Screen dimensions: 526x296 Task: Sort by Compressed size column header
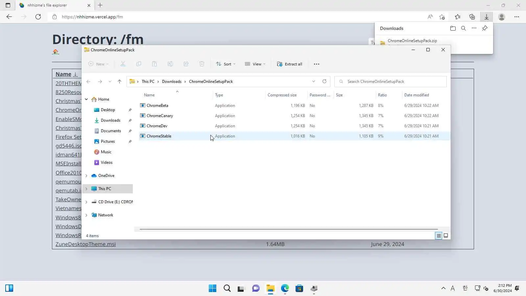coord(286,95)
